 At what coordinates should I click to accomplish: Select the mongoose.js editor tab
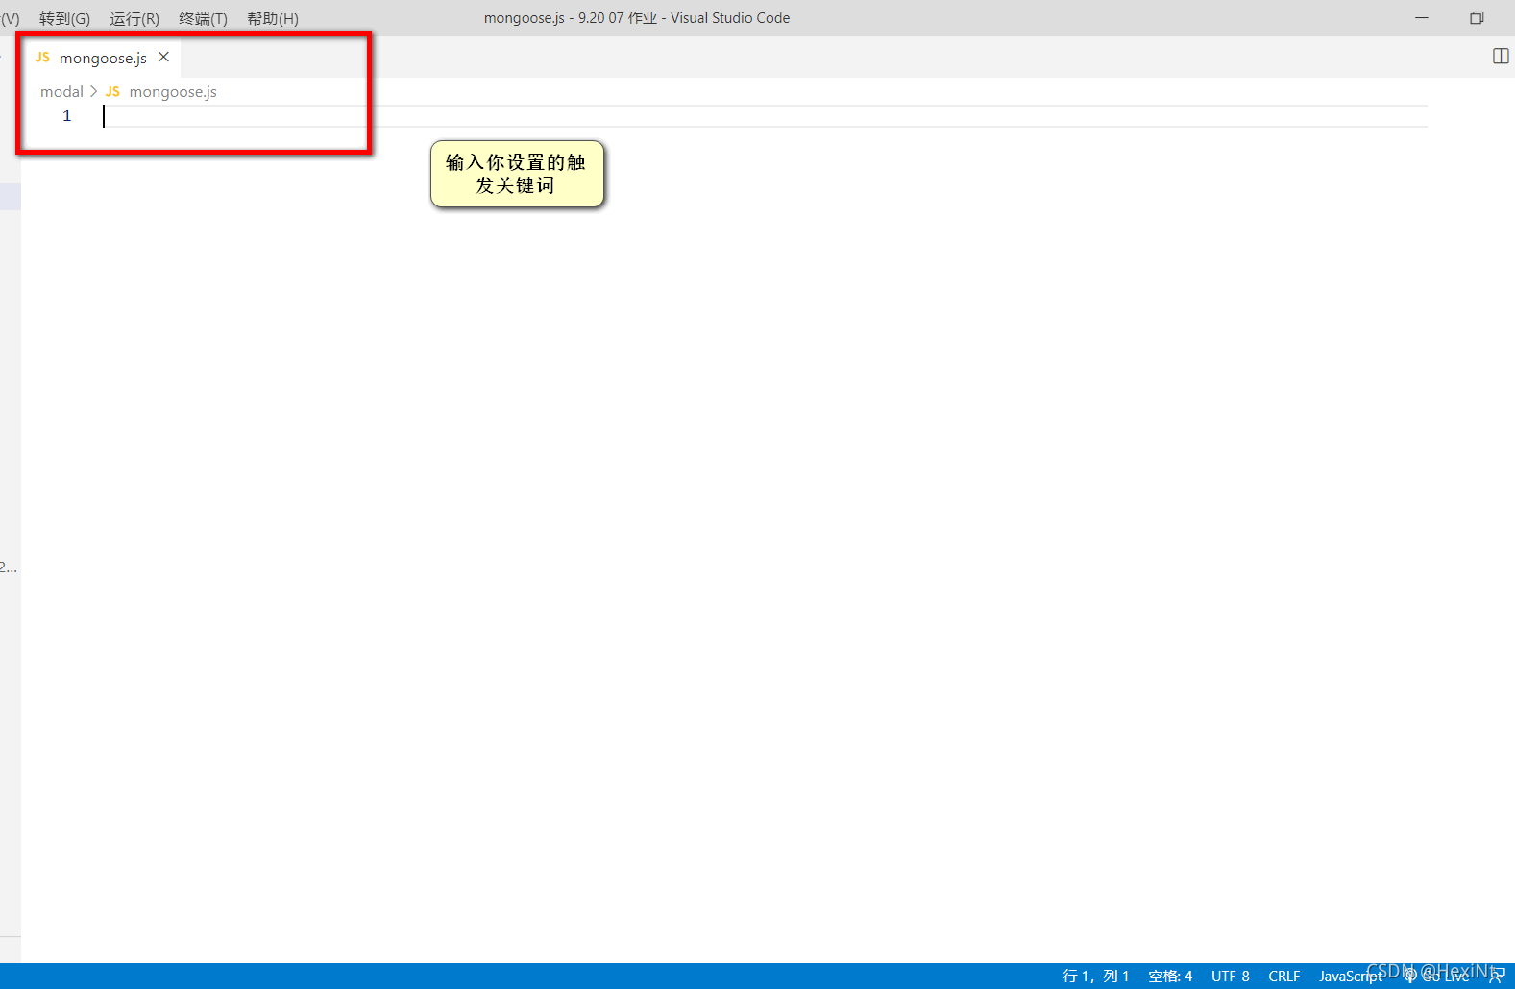pyautogui.click(x=103, y=58)
